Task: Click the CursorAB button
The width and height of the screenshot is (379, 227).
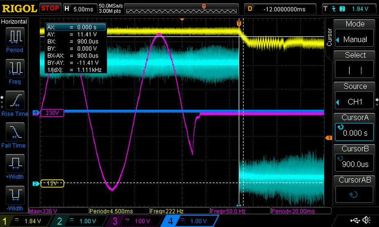Action: (354, 191)
